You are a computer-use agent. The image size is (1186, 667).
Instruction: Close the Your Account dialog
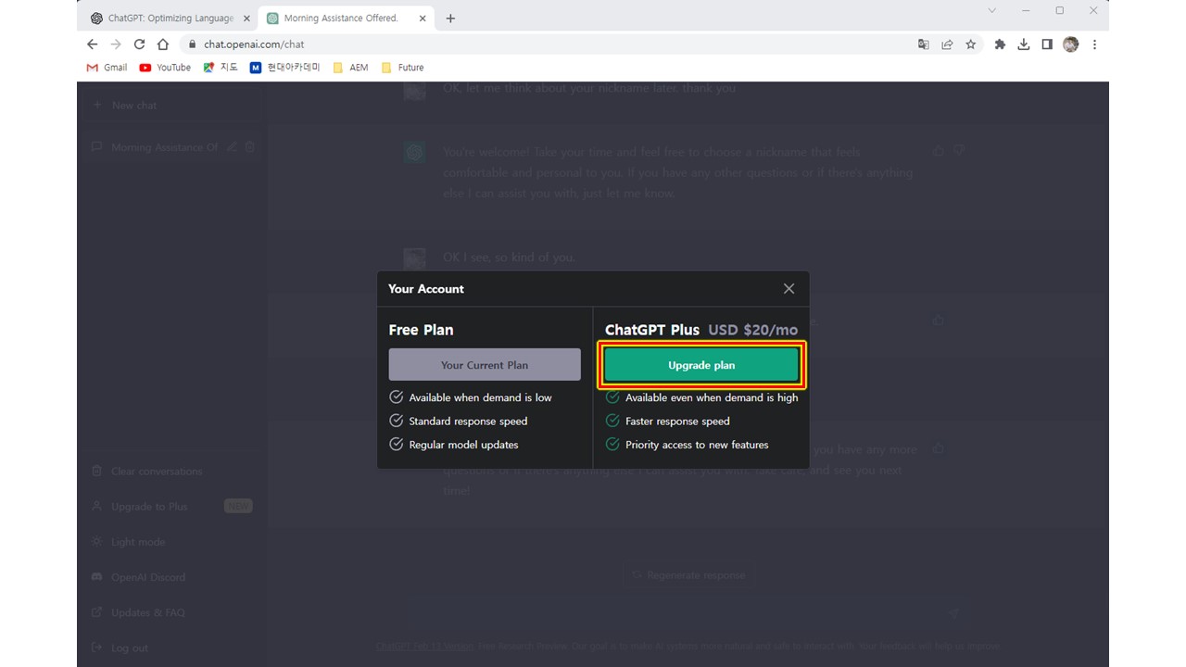(789, 289)
